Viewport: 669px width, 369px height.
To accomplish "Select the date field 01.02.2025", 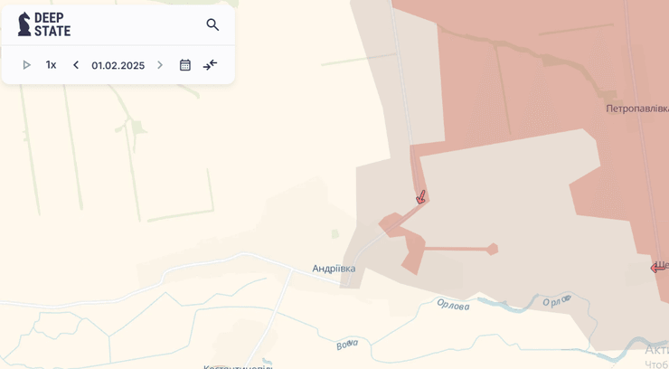I will click(x=118, y=65).
